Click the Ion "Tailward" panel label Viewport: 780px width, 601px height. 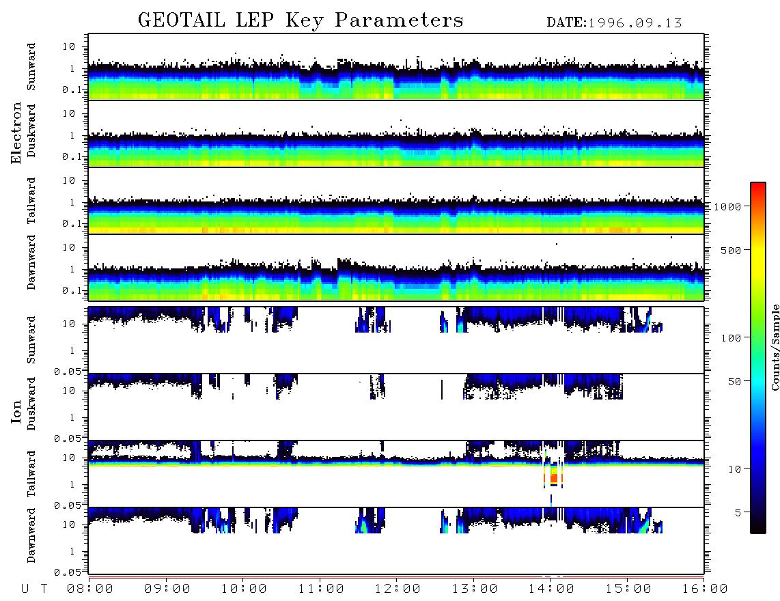pos(31,474)
